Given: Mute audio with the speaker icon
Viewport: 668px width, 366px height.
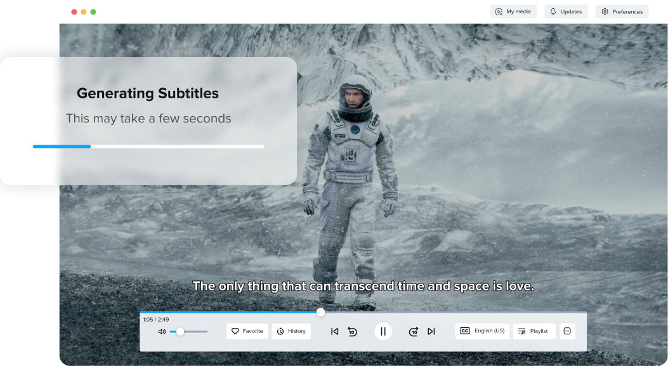Looking at the screenshot, I should 162,332.
